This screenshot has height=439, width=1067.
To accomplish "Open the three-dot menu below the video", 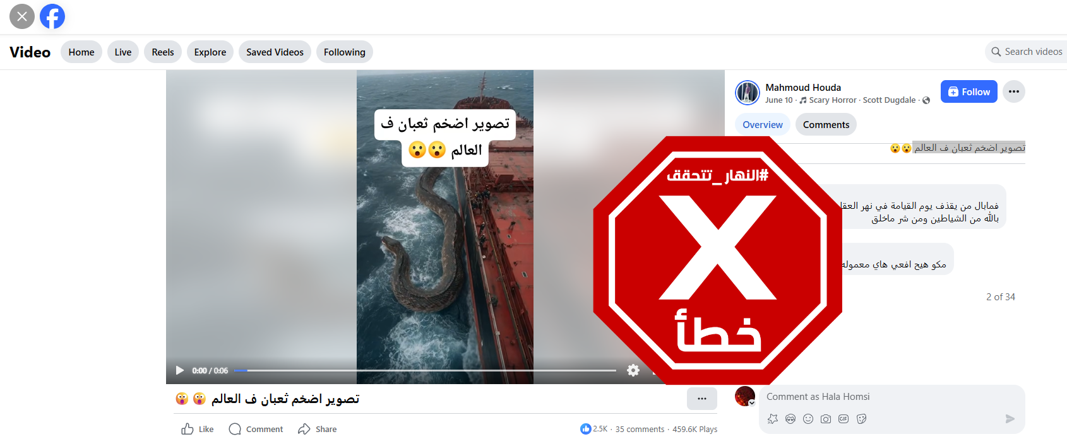I will (x=702, y=399).
